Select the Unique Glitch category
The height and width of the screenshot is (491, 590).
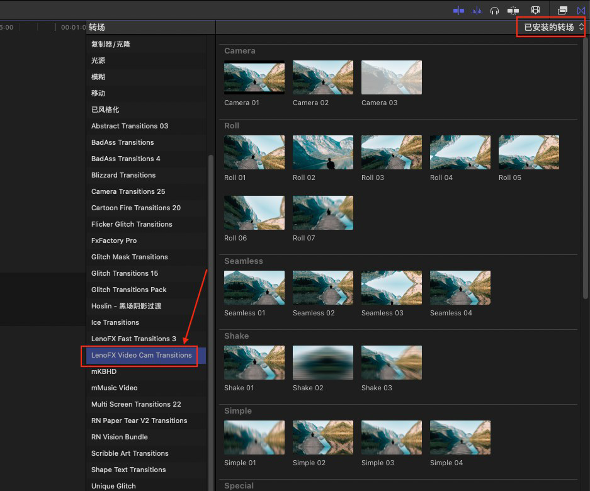146,486
